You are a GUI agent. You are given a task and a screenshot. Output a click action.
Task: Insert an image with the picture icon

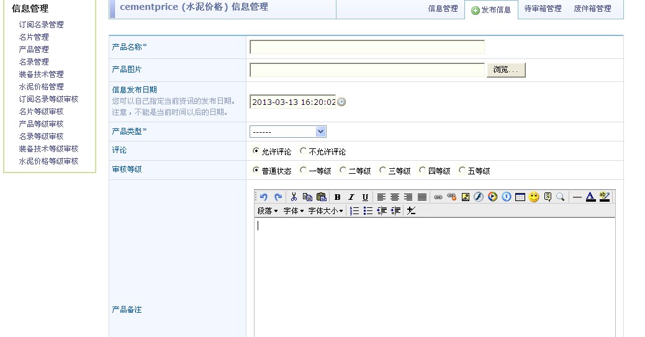tap(465, 197)
